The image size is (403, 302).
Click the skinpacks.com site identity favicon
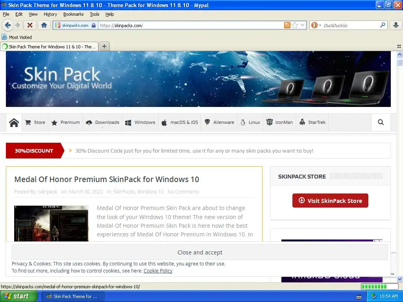point(58,25)
